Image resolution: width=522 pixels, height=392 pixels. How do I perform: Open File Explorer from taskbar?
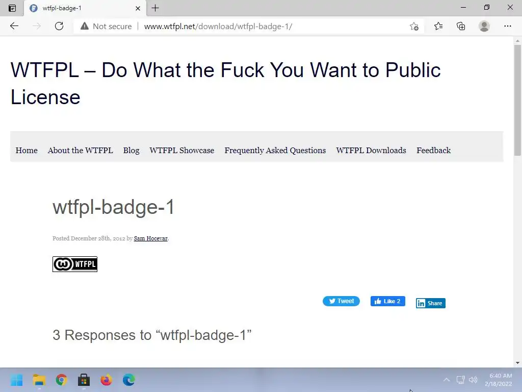pos(39,380)
